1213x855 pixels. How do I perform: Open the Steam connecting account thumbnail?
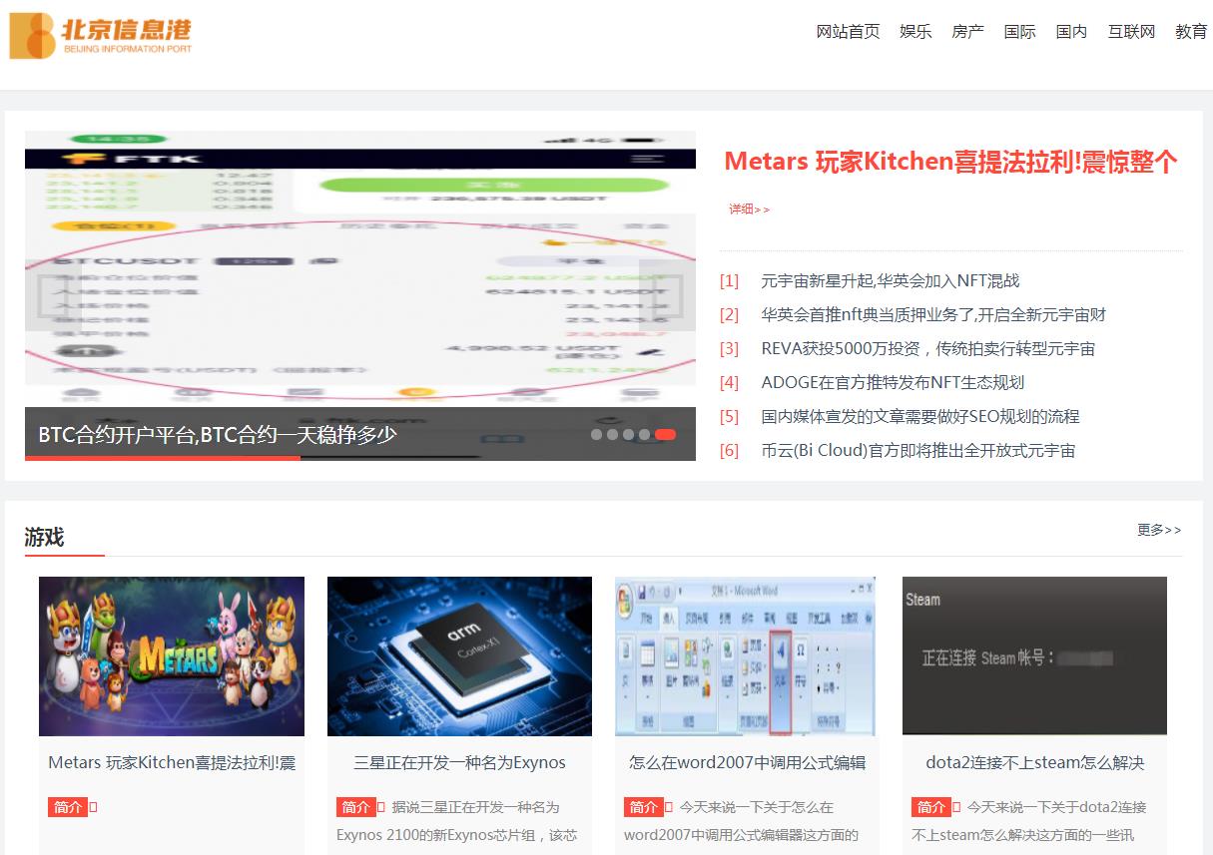pyautogui.click(x=1034, y=656)
